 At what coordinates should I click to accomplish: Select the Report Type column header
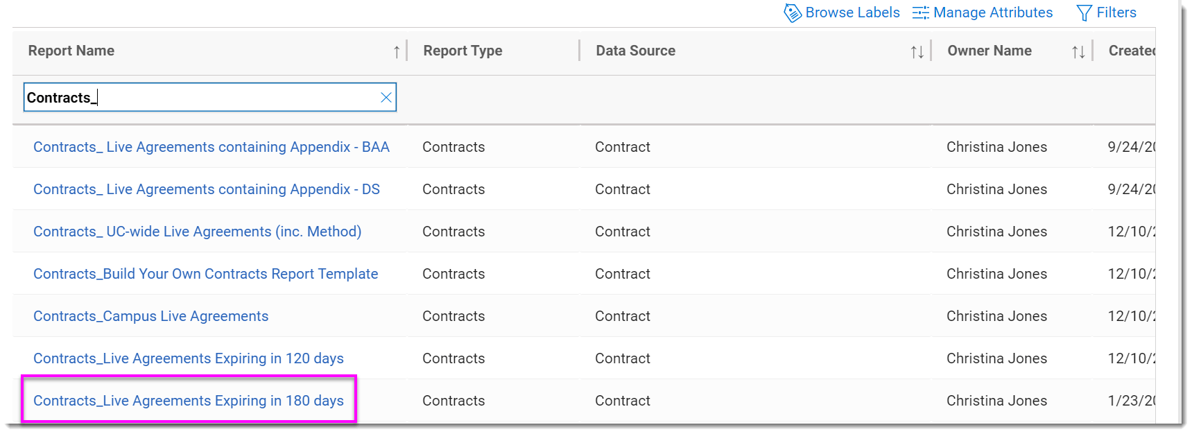[462, 51]
